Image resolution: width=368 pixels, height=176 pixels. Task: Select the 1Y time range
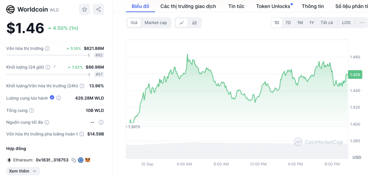tap(312, 23)
